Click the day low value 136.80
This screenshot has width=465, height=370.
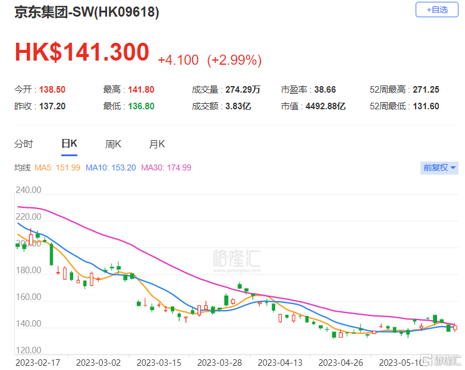pos(141,106)
